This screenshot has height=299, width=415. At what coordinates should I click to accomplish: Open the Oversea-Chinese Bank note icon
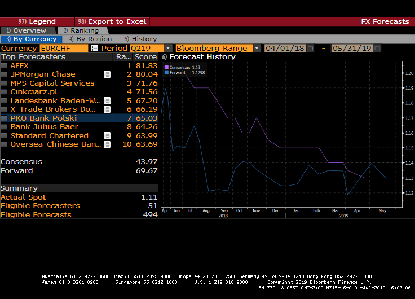[107, 144]
